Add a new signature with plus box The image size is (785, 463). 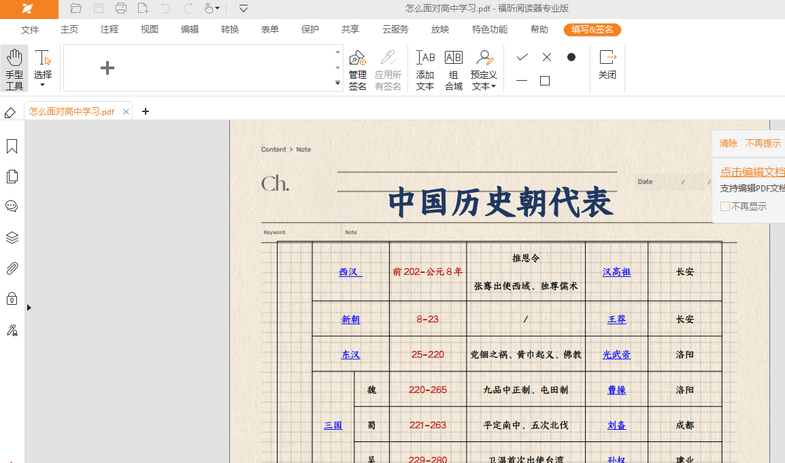click(x=107, y=68)
